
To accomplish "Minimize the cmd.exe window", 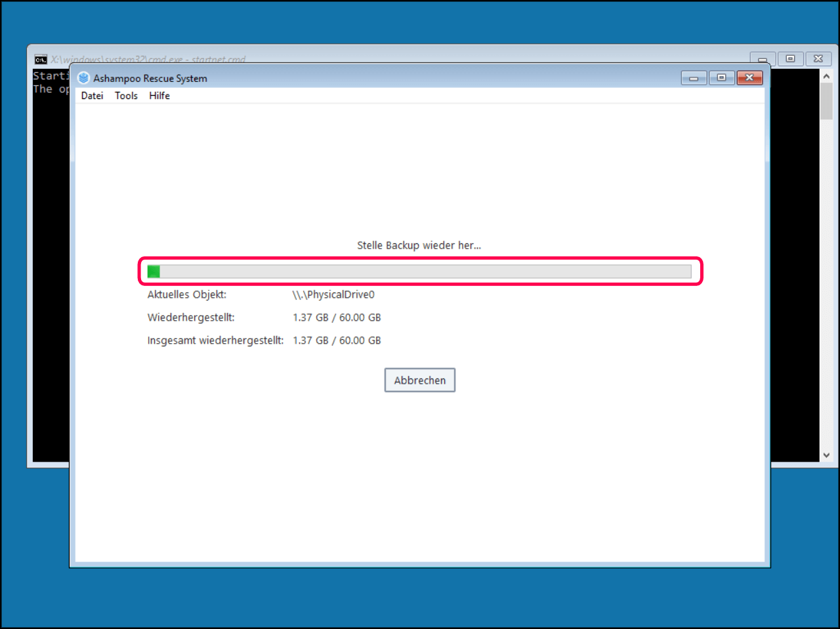I will tap(763, 59).
